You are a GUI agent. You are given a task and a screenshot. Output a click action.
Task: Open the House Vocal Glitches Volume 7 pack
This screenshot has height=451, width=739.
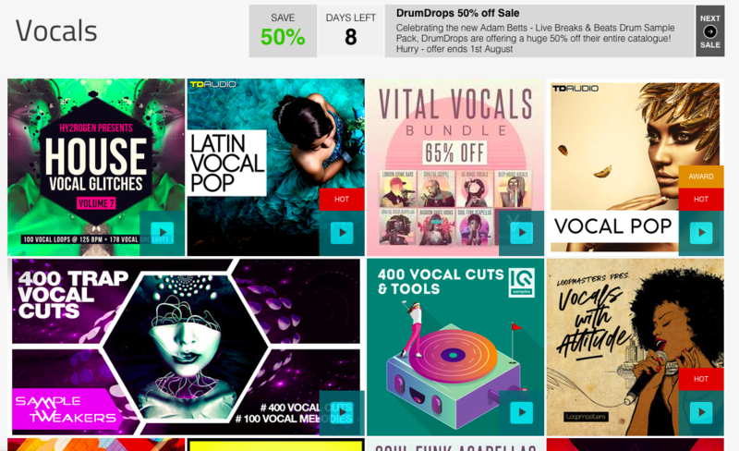click(x=96, y=167)
